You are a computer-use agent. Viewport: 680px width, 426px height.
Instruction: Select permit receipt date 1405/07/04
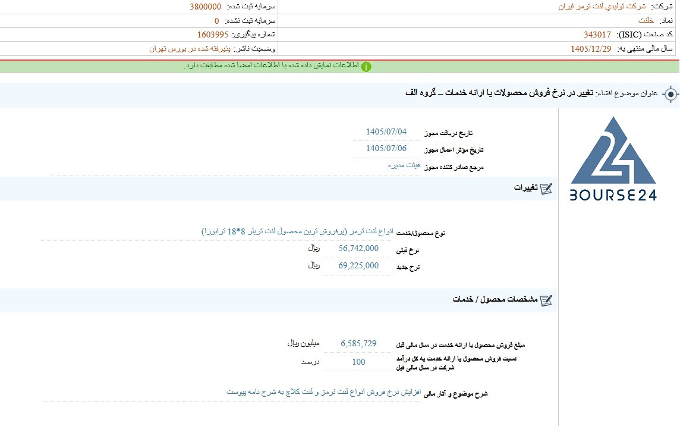coord(386,131)
